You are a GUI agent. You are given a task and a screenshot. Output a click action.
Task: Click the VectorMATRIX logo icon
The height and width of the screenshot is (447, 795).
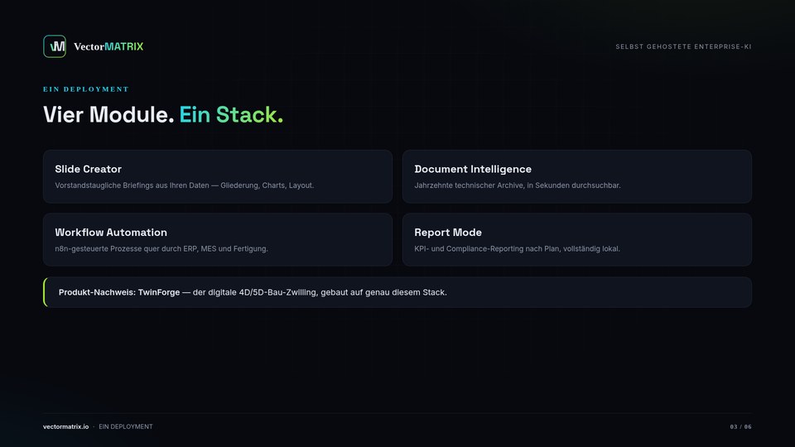click(x=55, y=46)
